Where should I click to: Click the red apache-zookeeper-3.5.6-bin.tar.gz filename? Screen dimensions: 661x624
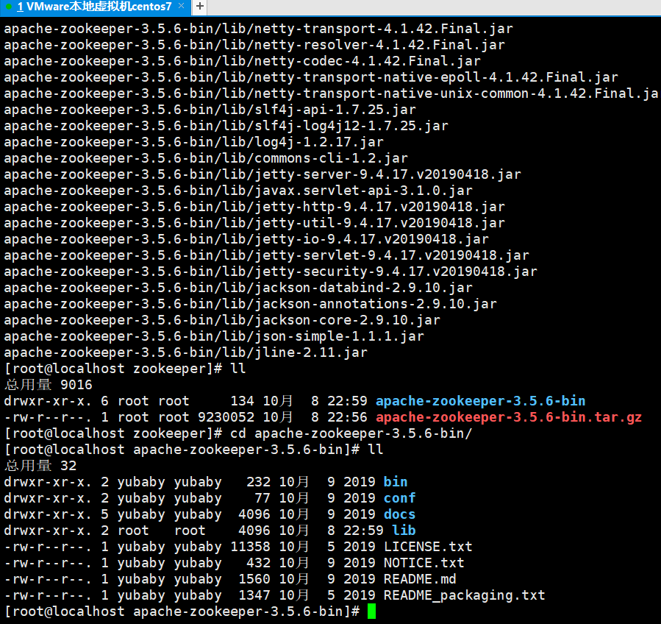509,417
